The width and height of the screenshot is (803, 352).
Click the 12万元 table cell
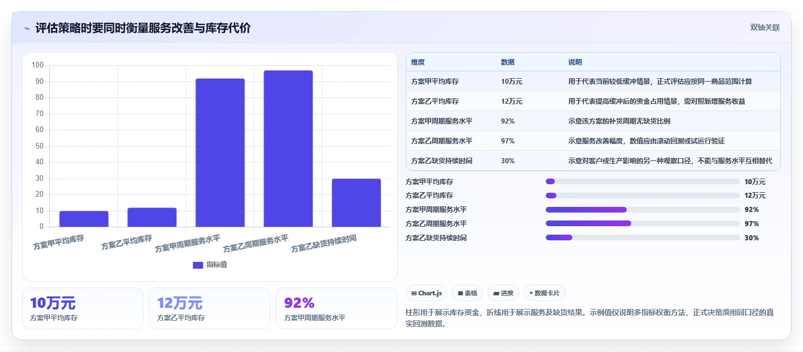(x=512, y=101)
